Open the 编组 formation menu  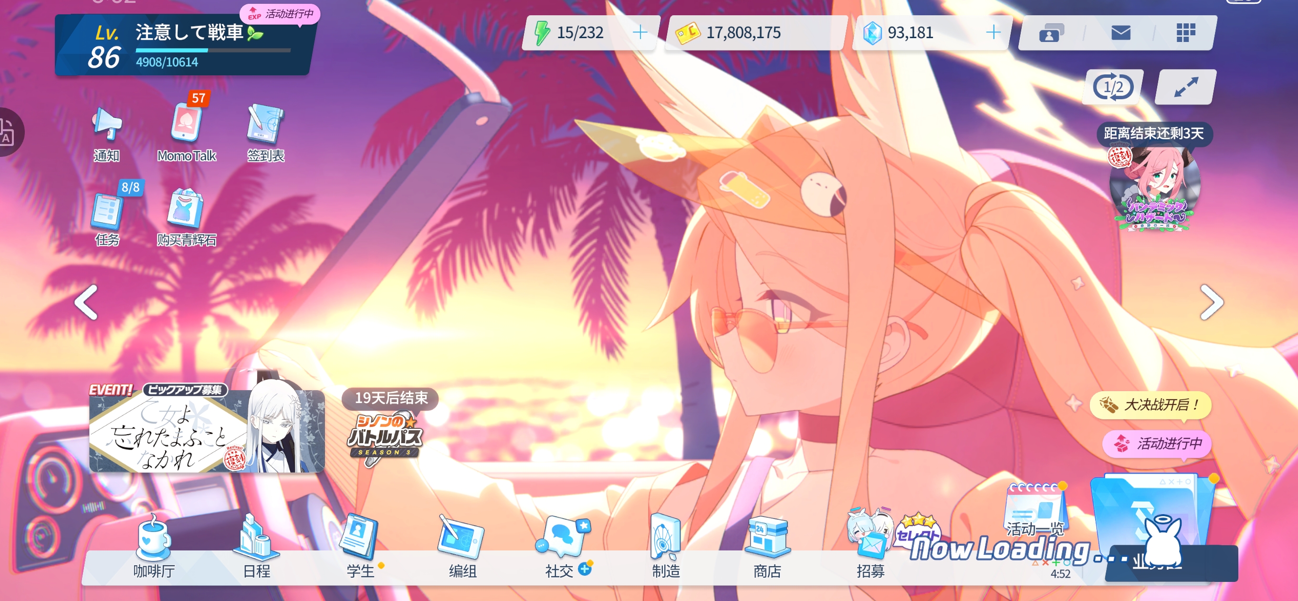pos(462,547)
